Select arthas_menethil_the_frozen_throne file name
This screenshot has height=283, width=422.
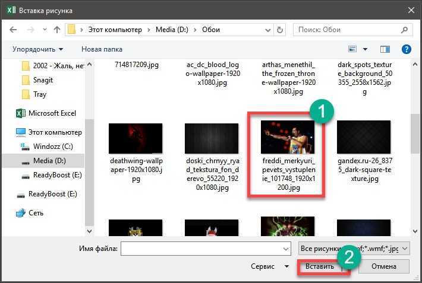[x=288, y=78]
